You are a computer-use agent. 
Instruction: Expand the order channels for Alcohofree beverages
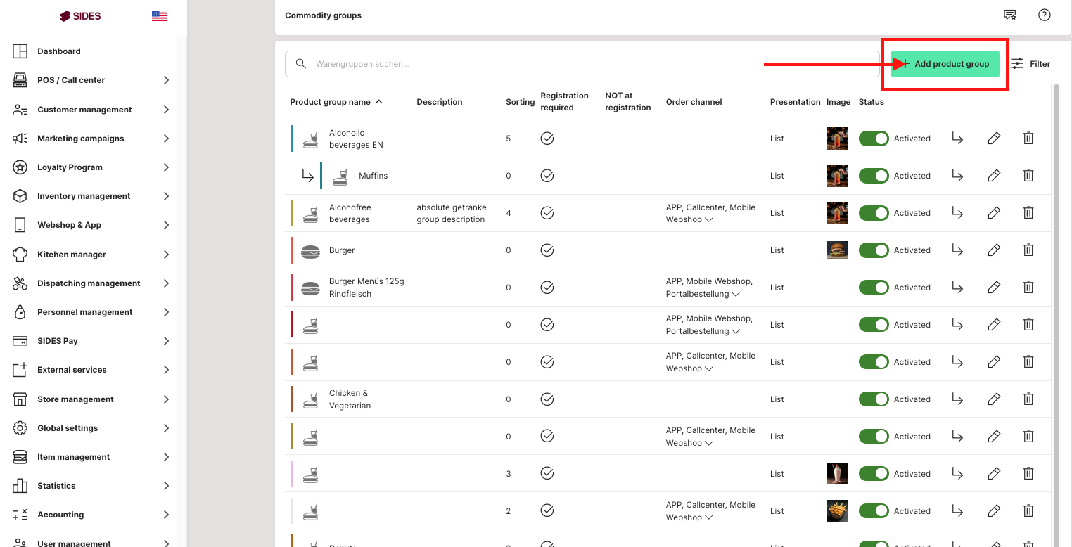point(709,220)
